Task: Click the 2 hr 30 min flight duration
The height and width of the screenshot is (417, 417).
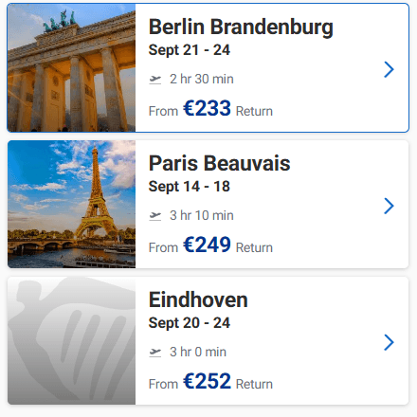Action: pyautogui.click(x=202, y=79)
